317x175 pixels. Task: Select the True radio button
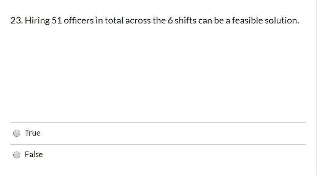tap(17, 133)
